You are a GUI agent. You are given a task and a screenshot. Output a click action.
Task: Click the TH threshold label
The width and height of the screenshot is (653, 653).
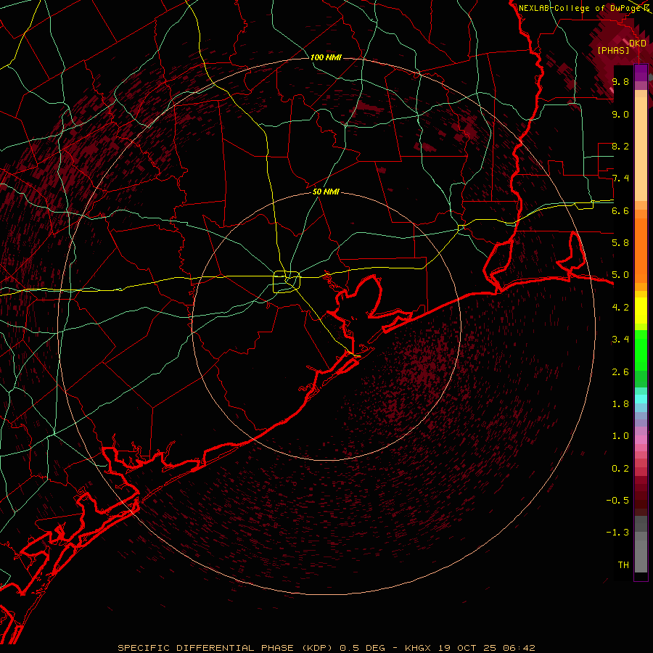coord(623,565)
